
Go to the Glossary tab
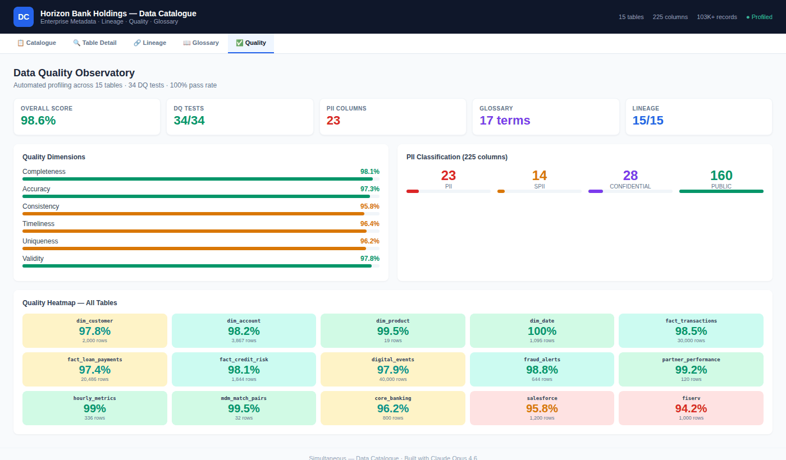(x=201, y=43)
